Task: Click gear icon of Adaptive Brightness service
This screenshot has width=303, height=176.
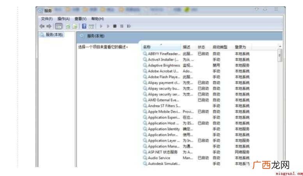Action: click(x=145, y=65)
